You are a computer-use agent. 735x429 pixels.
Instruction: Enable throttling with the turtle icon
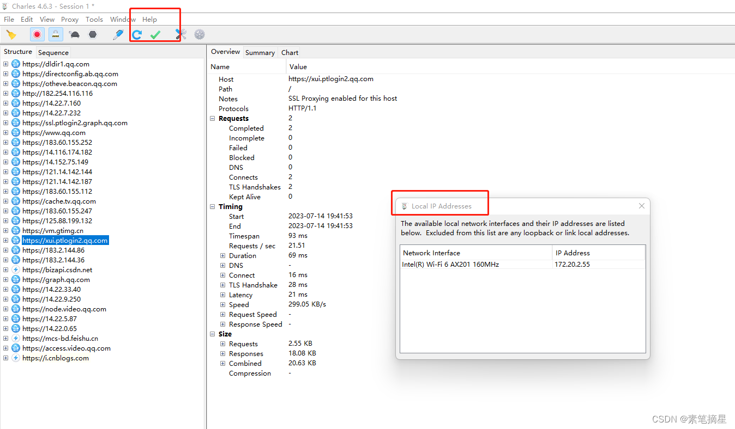75,35
